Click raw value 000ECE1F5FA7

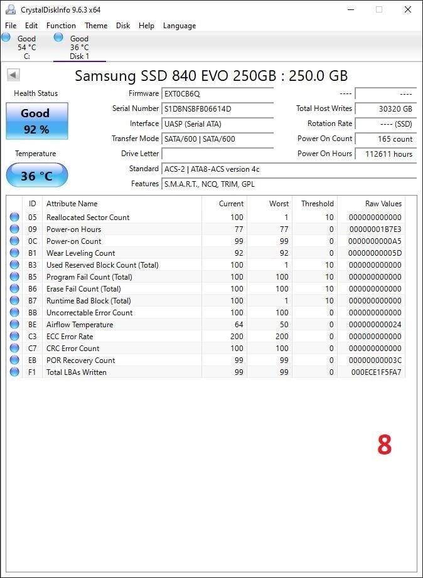[x=376, y=372]
